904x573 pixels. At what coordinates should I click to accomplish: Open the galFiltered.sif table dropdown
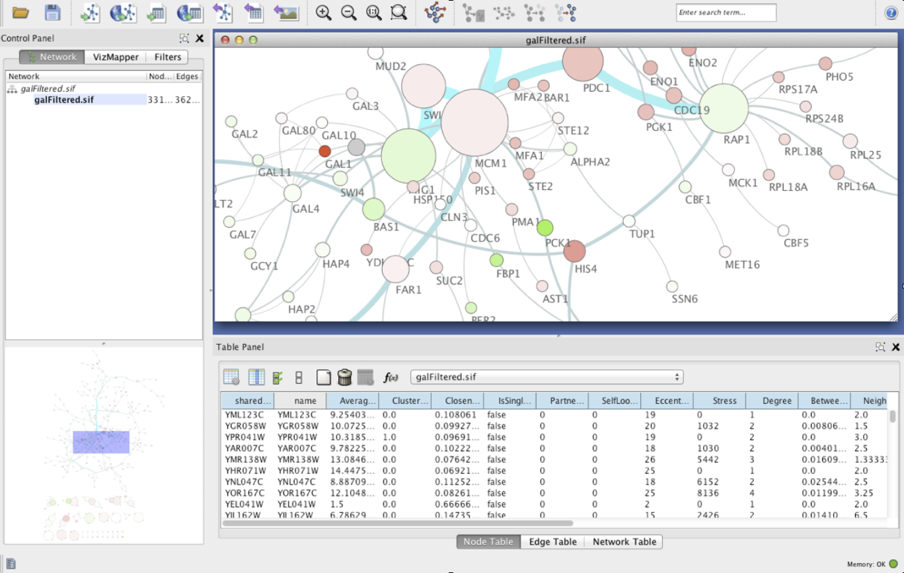click(546, 377)
